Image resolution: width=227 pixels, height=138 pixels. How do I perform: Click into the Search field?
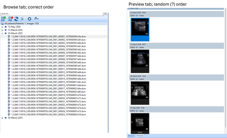(52, 14)
